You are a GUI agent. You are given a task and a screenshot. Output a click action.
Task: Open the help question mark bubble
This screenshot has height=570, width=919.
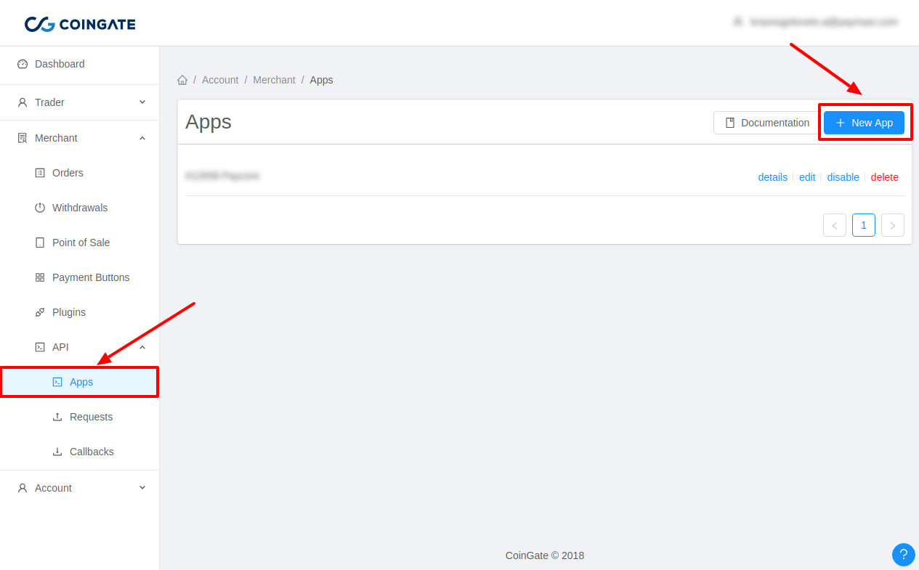pyautogui.click(x=903, y=555)
